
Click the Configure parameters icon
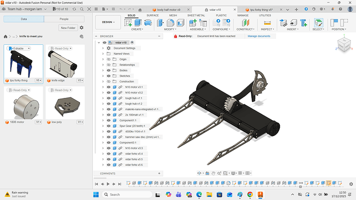point(217,23)
